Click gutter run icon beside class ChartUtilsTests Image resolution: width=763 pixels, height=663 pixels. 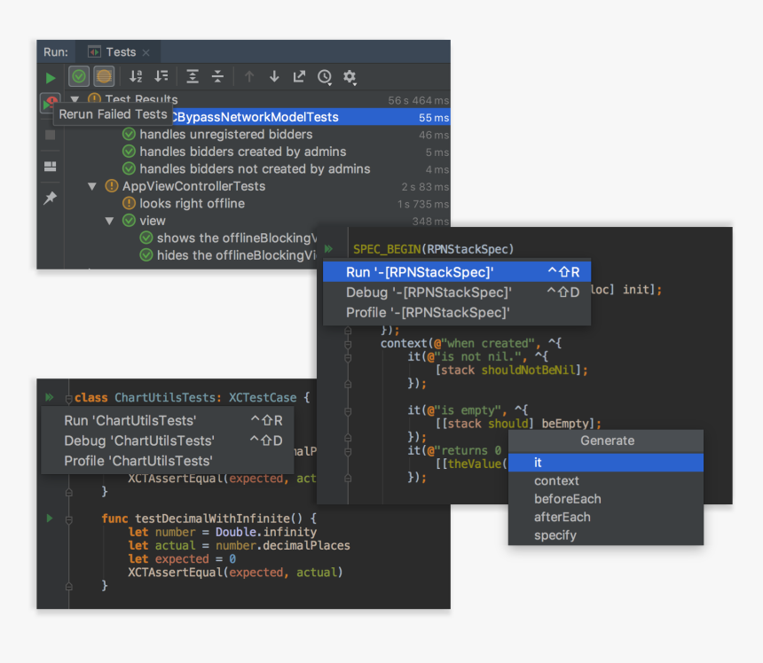click(49, 397)
